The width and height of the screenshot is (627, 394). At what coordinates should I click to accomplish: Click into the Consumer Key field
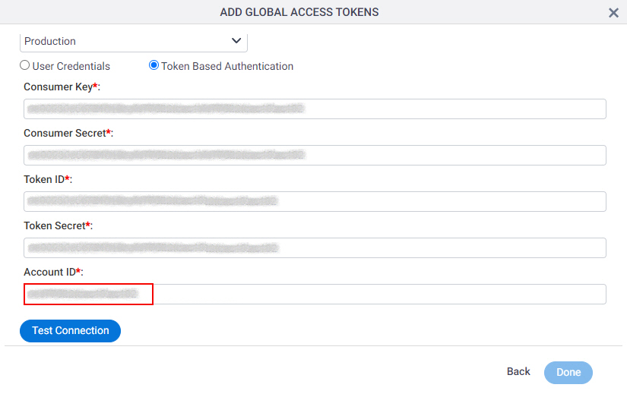(315, 109)
